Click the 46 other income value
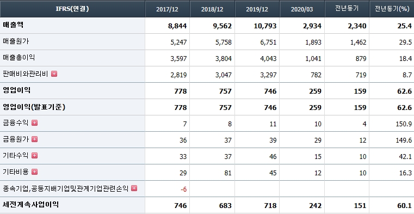Image resolution: width=414 pixels, height=214 pixels. coord(273,157)
